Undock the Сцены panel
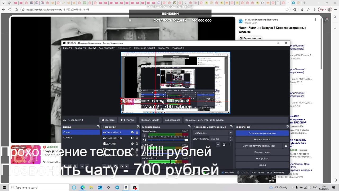This screenshot has height=191, width=339. click(x=98, y=127)
